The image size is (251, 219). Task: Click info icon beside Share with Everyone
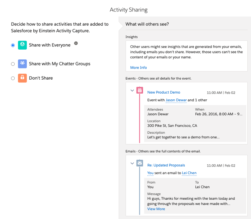76,43
